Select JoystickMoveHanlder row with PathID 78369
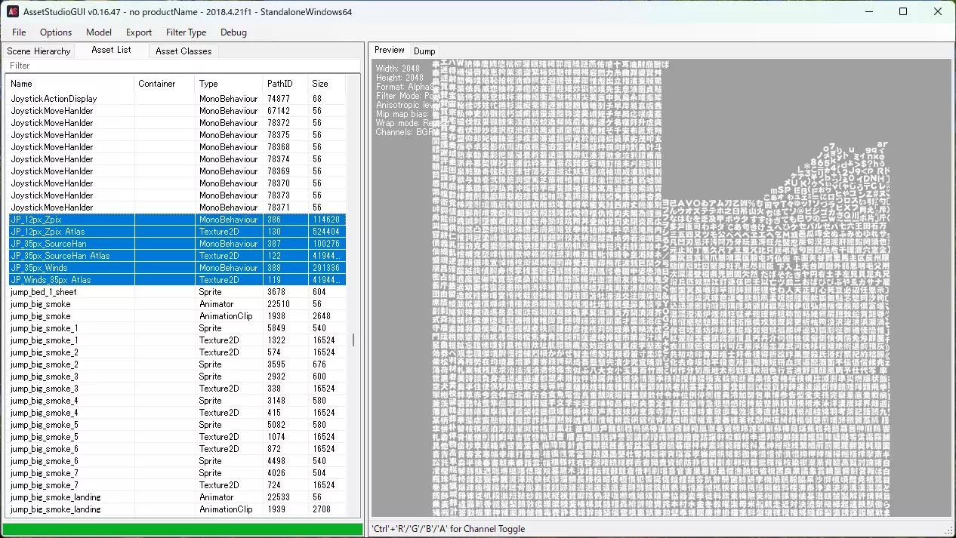Screen dimensions: 956x538 (x=177, y=171)
